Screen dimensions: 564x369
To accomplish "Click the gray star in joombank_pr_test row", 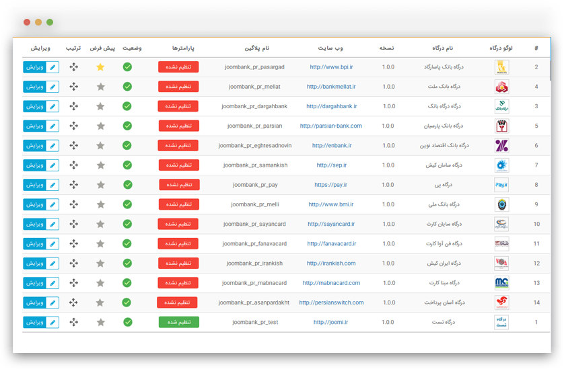I will point(100,322).
